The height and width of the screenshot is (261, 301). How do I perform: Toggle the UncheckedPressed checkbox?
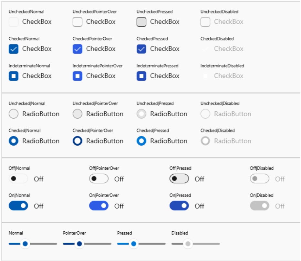pyautogui.click(x=141, y=22)
